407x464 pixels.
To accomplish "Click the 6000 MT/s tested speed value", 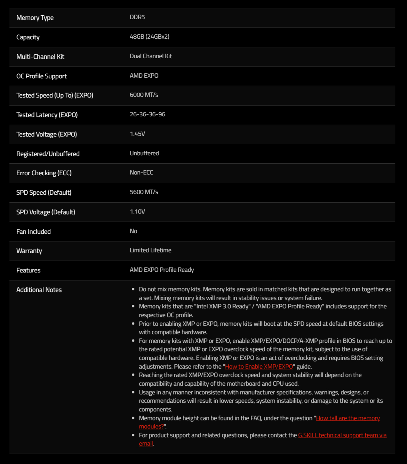I will (x=144, y=95).
